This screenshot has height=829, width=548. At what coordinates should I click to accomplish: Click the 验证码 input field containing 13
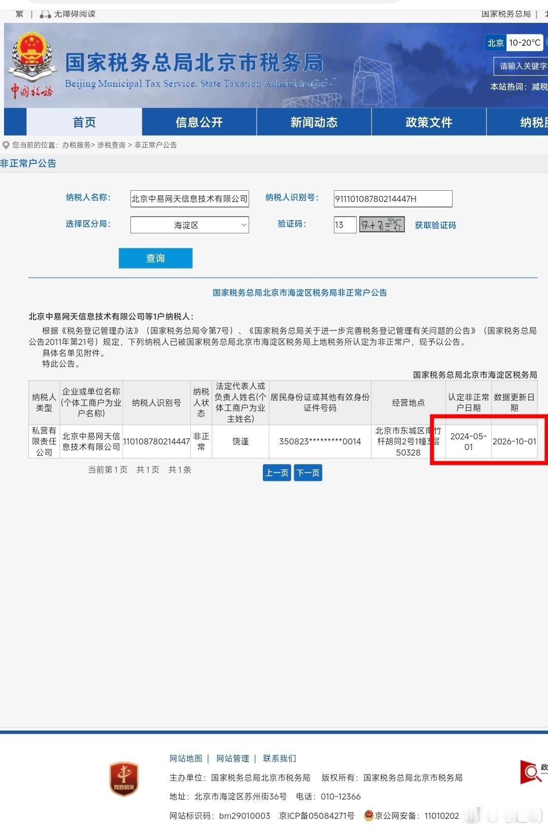345,225
